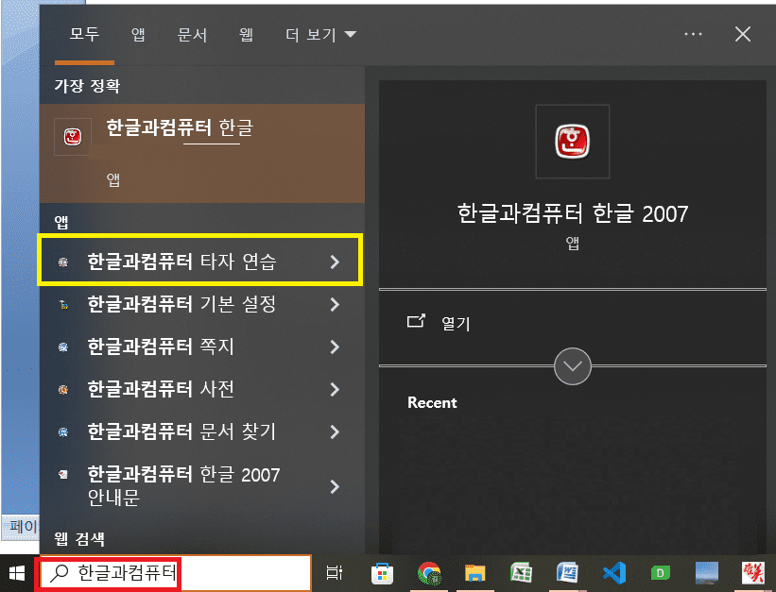Screen dimensions: 776x592
Task: Click the large Hangul 2007 icon in preview pane
Action: pyautogui.click(x=573, y=142)
